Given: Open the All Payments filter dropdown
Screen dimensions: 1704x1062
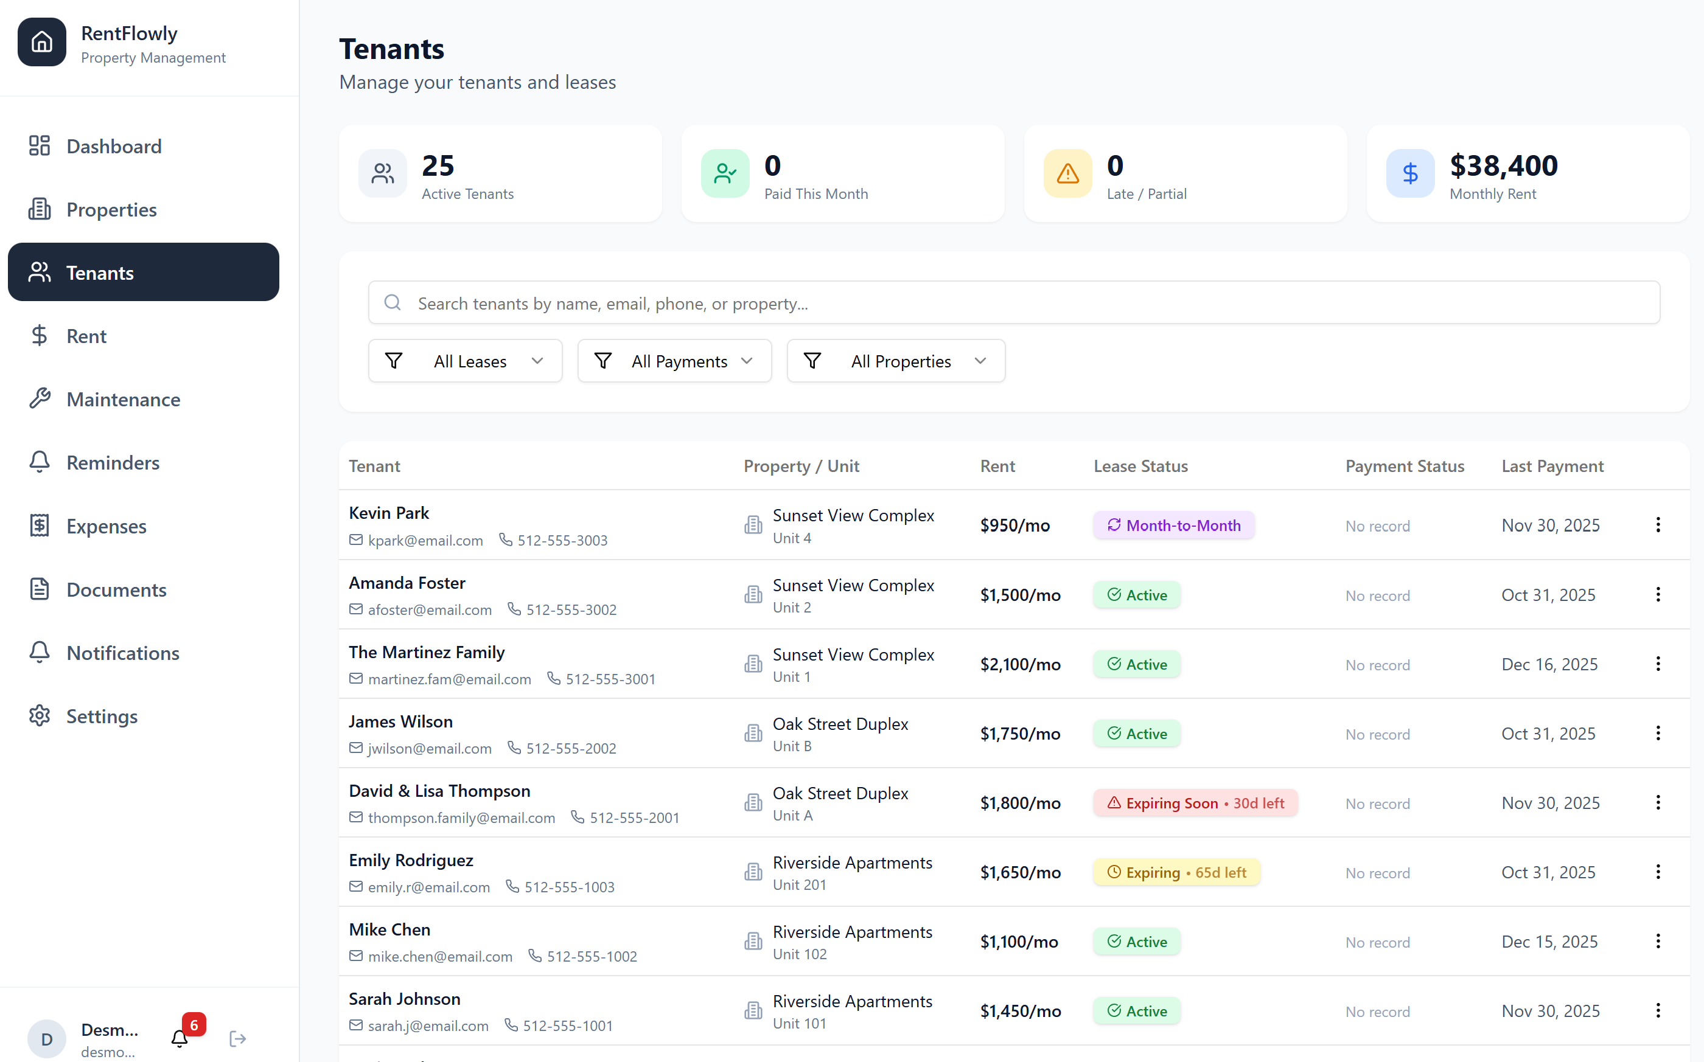Looking at the screenshot, I should (x=674, y=361).
